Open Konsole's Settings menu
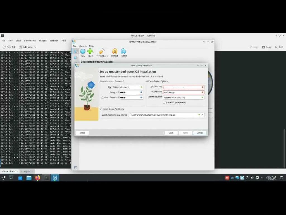The width and height of the screenshot is (286, 215). [x=54, y=41]
